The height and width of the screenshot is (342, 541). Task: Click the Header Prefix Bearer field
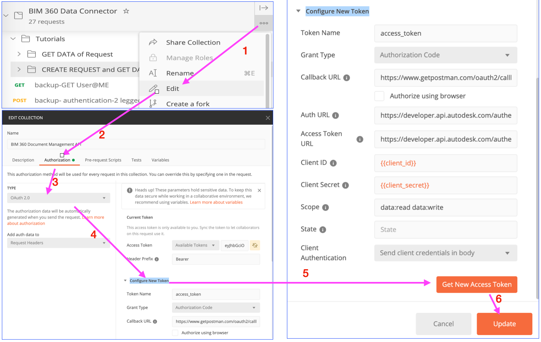click(x=216, y=259)
